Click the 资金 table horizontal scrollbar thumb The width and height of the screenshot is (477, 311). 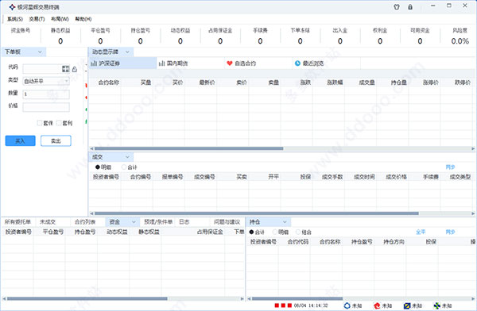click(87, 299)
